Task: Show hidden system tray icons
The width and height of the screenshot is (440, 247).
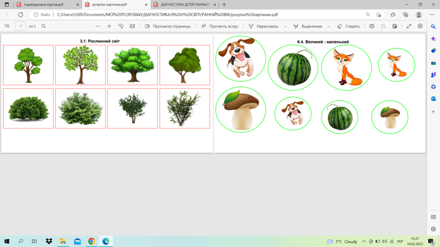Action: [364, 241]
